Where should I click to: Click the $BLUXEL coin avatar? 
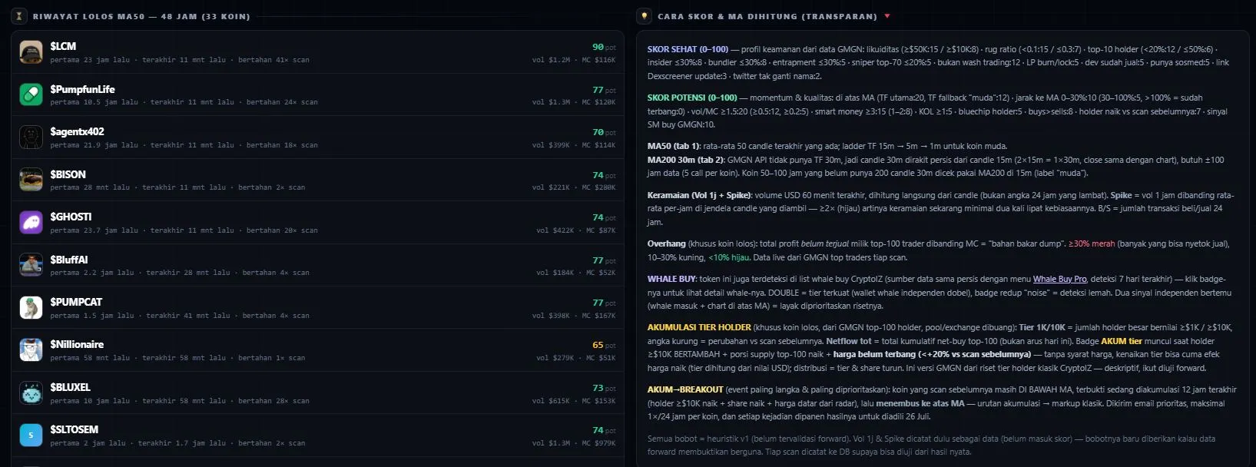point(31,392)
